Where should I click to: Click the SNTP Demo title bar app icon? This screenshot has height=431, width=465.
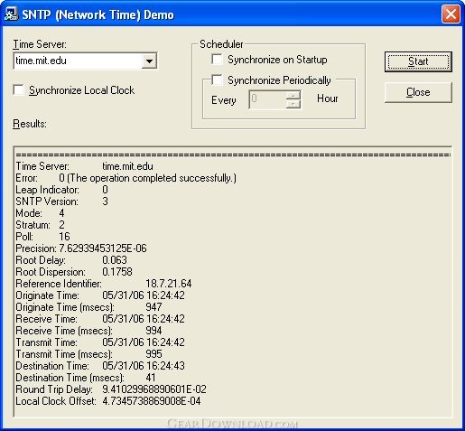[11, 14]
